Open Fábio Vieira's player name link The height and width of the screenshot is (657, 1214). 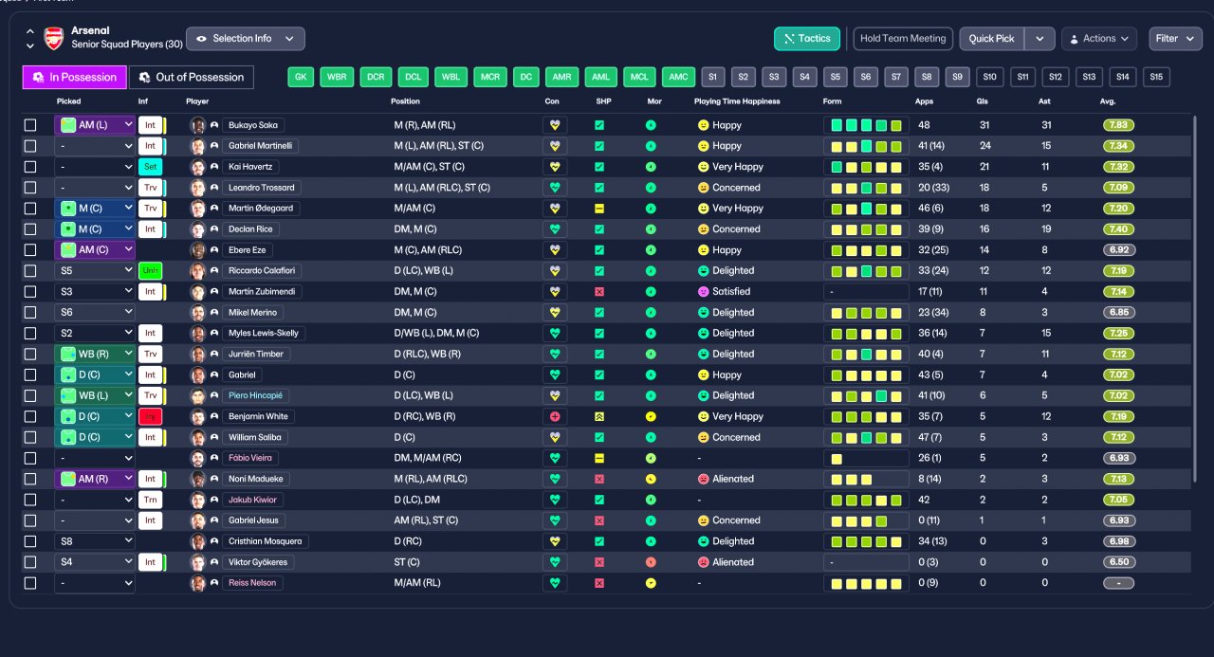251,458
